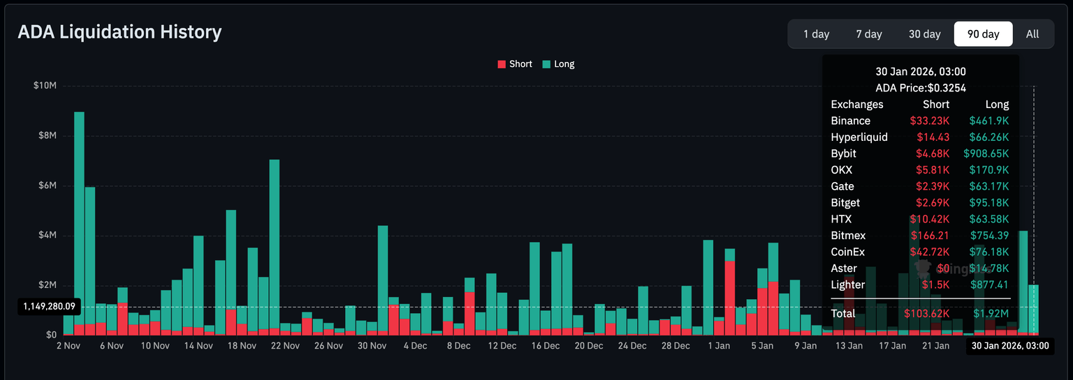Click the Binance row in the tooltip

[x=919, y=121]
